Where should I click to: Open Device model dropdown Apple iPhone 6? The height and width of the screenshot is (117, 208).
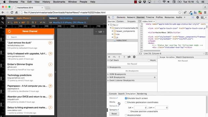(30, 18)
